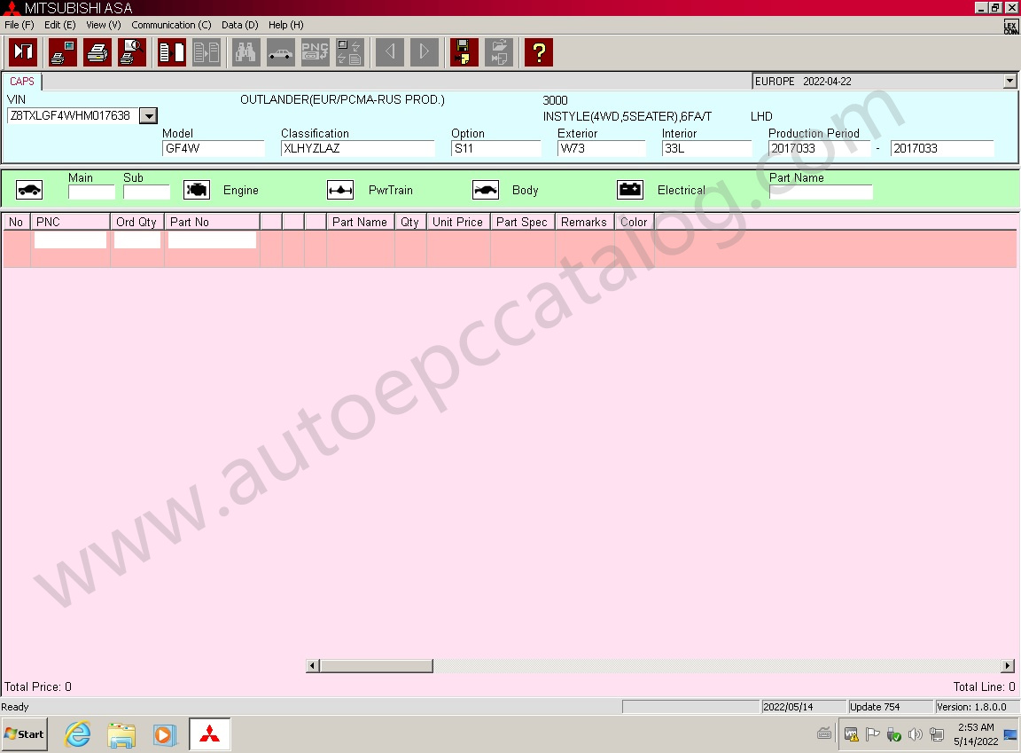Image resolution: width=1021 pixels, height=753 pixels.
Task: Click the binoculars search icon
Action: tap(246, 52)
